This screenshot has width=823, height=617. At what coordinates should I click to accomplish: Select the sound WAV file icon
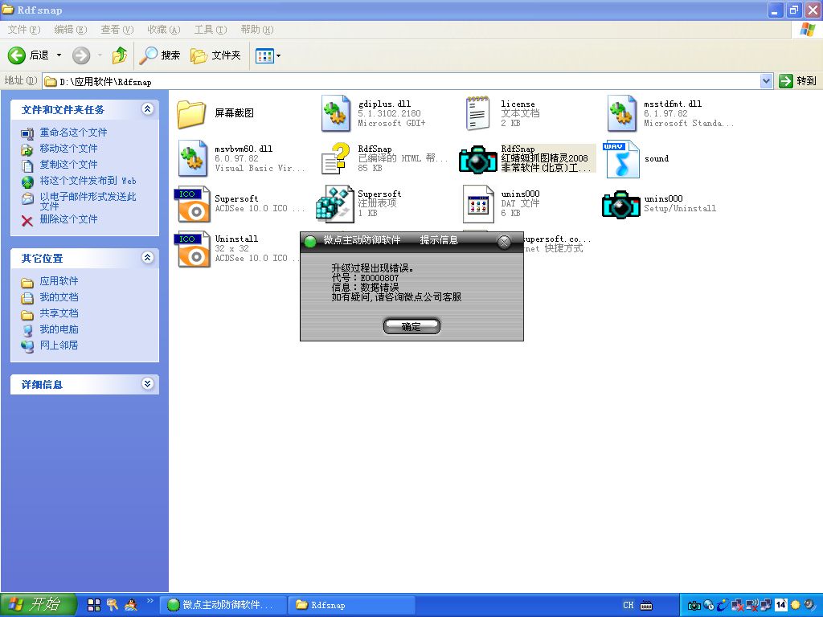621,159
